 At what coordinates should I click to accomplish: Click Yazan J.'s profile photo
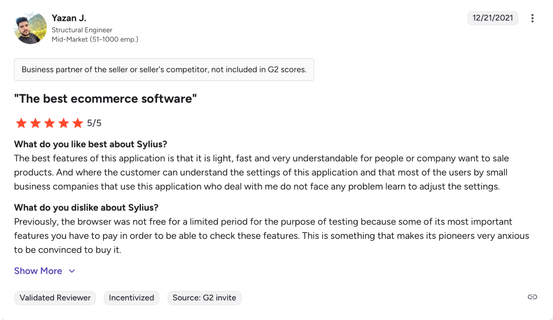[30, 28]
